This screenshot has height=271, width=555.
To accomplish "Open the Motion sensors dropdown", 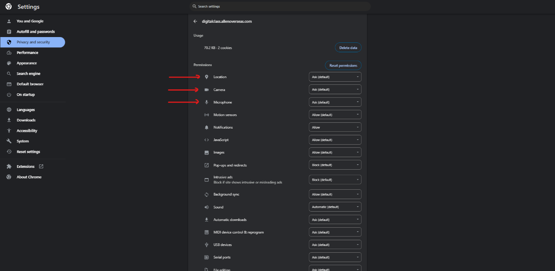I will (335, 115).
